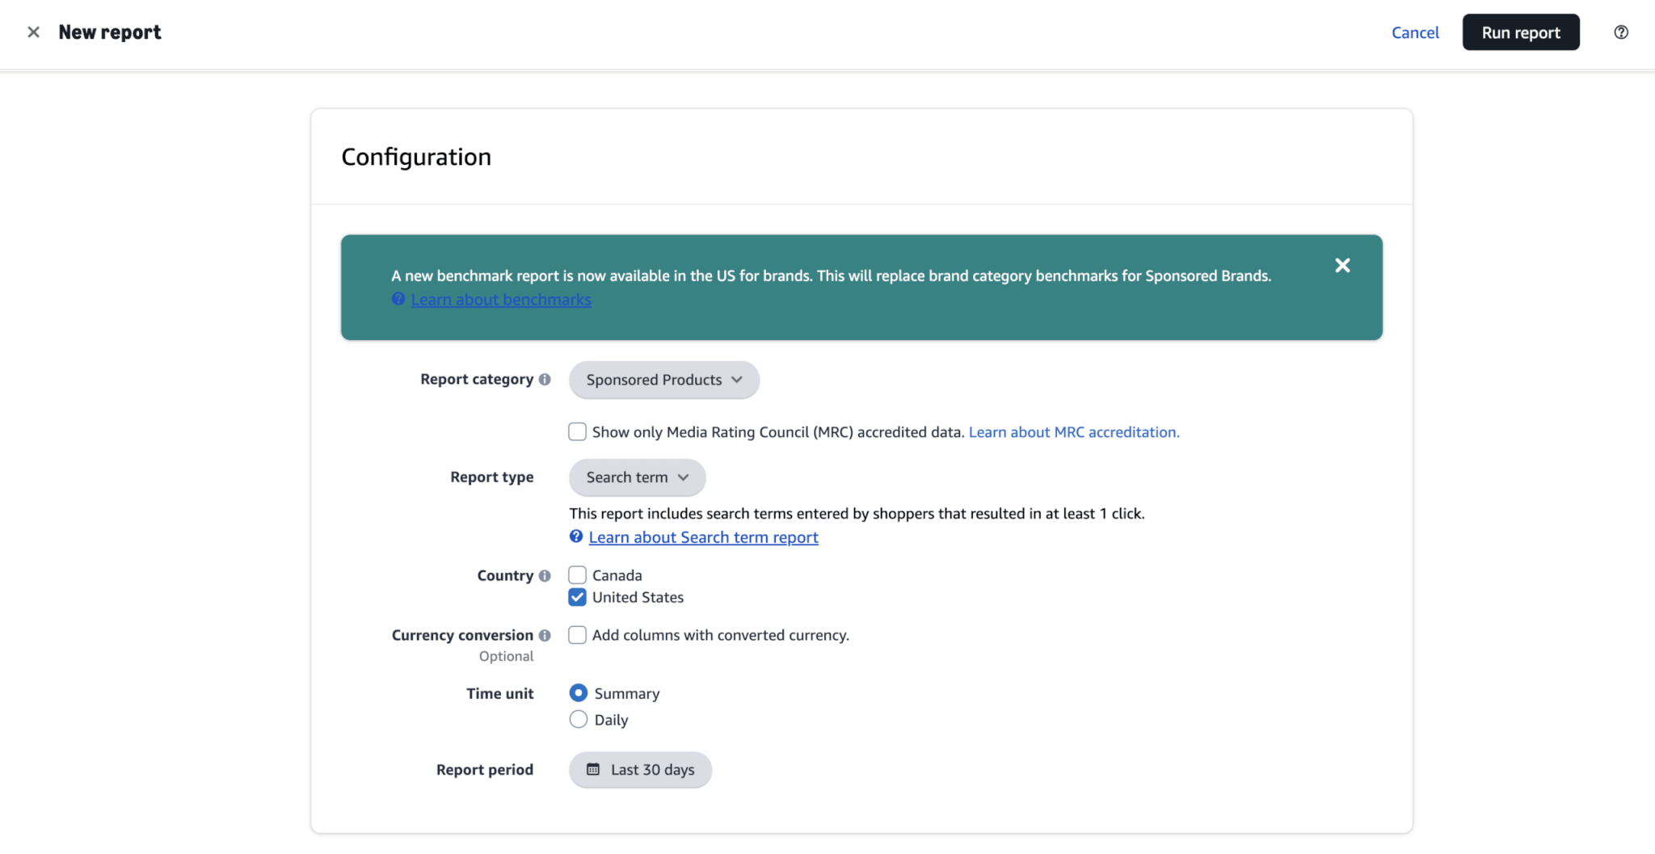Click the Optional text under Currency conversion

[x=507, y=656]
